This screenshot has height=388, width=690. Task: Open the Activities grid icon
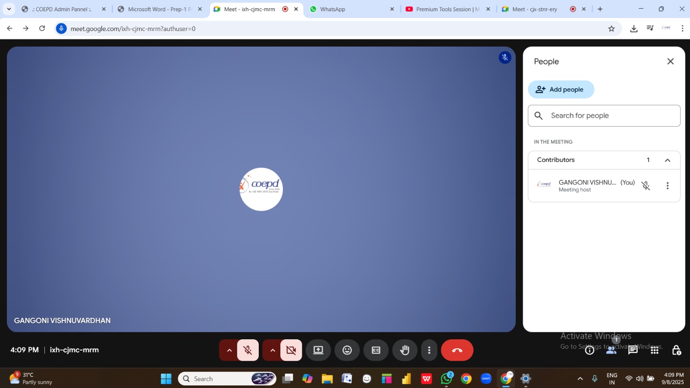pyautogui.click(x=655, y=350)
